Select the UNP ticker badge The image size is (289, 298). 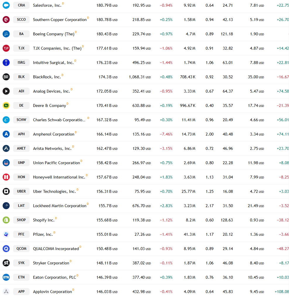(x=21, y=163)
